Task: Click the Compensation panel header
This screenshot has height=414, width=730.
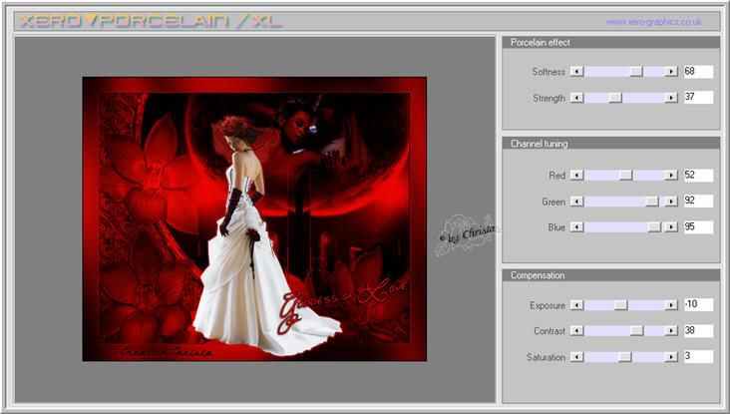Action: pos(610,275)
